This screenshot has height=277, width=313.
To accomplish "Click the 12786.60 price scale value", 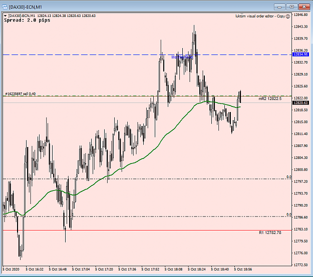I will click(x=301, y=217).
